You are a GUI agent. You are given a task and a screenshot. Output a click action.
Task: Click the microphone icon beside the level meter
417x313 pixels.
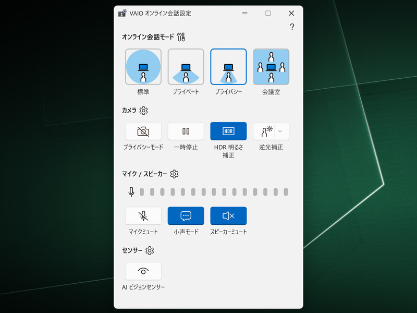(131, 192)
